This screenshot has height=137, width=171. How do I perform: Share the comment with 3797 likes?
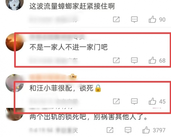110,130
